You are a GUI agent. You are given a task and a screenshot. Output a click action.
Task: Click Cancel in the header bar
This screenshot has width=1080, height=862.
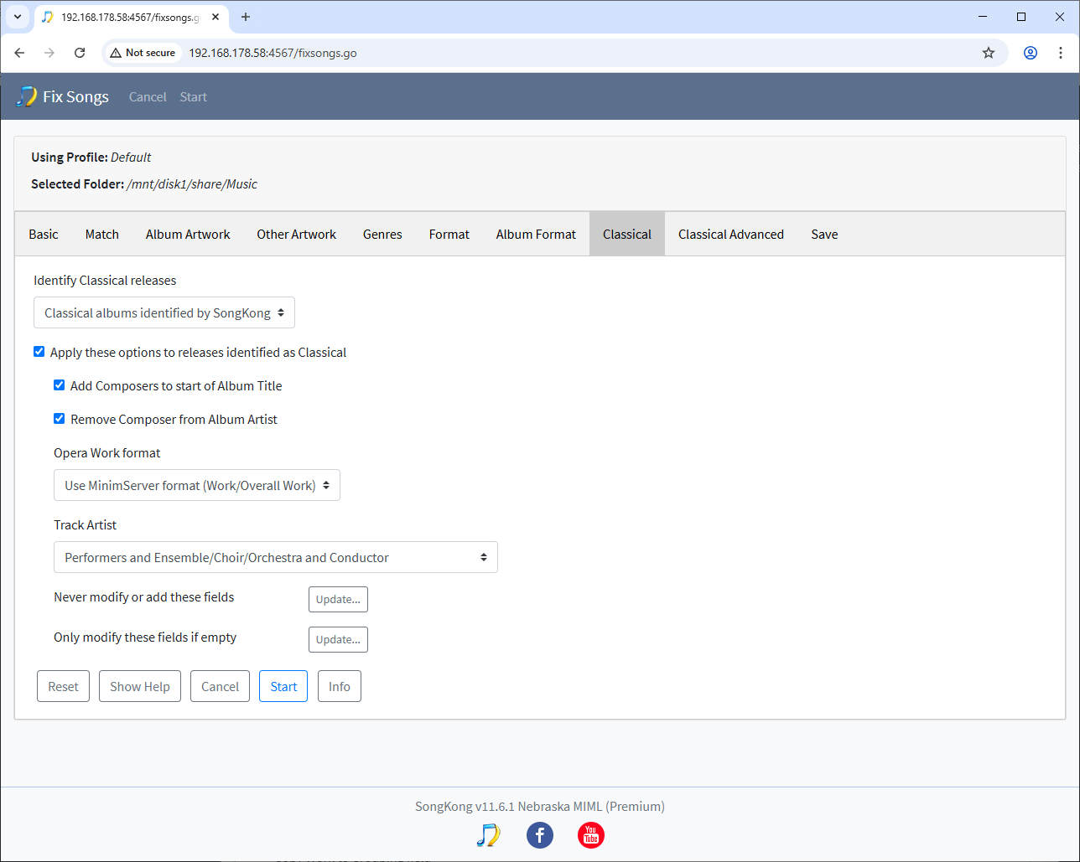[x=148, y=97]
